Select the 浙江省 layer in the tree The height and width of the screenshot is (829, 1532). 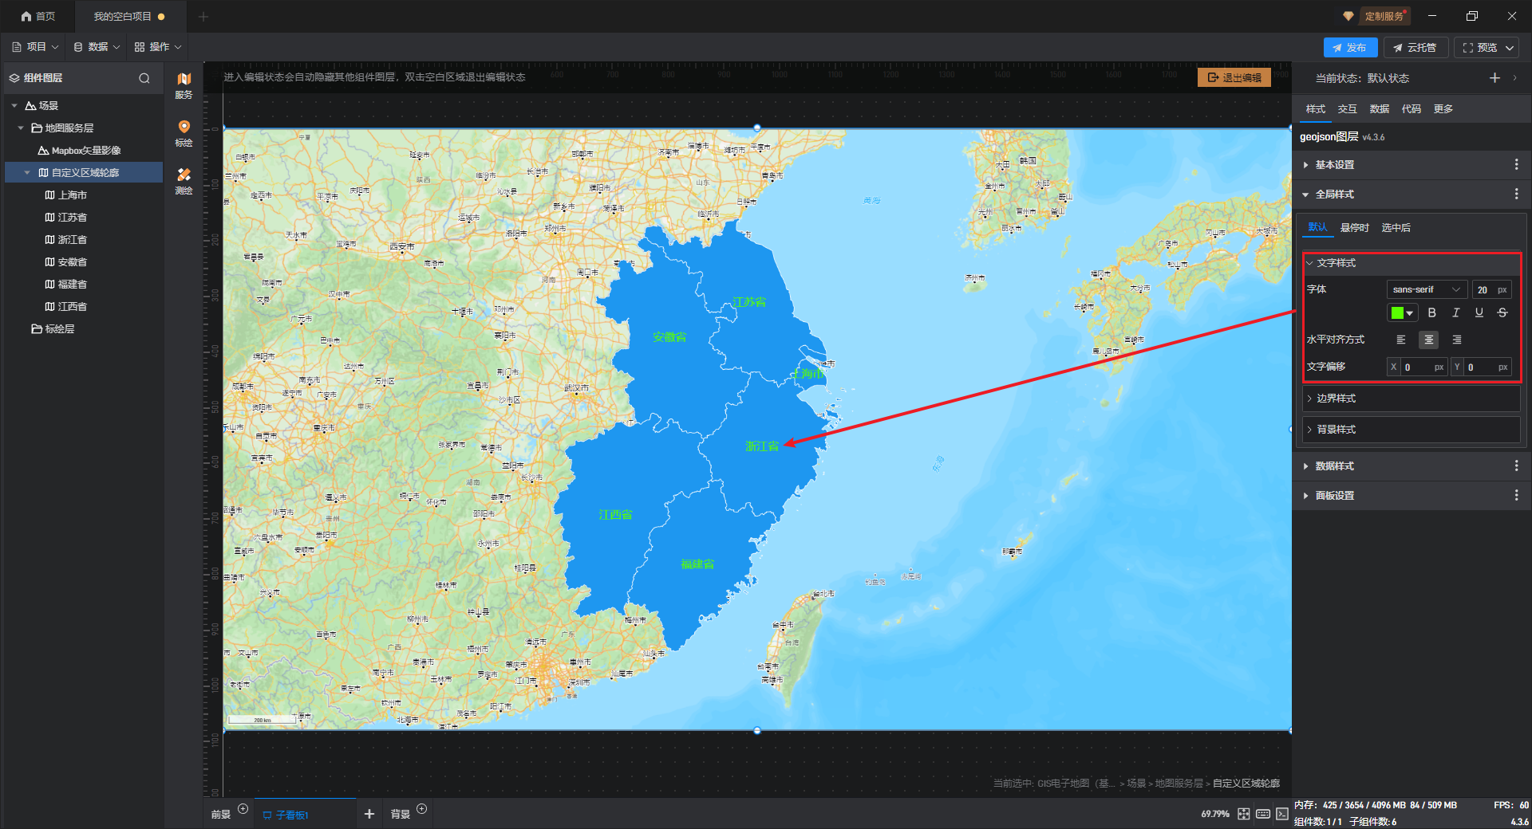pyautogui.click(x=72, y=239)
